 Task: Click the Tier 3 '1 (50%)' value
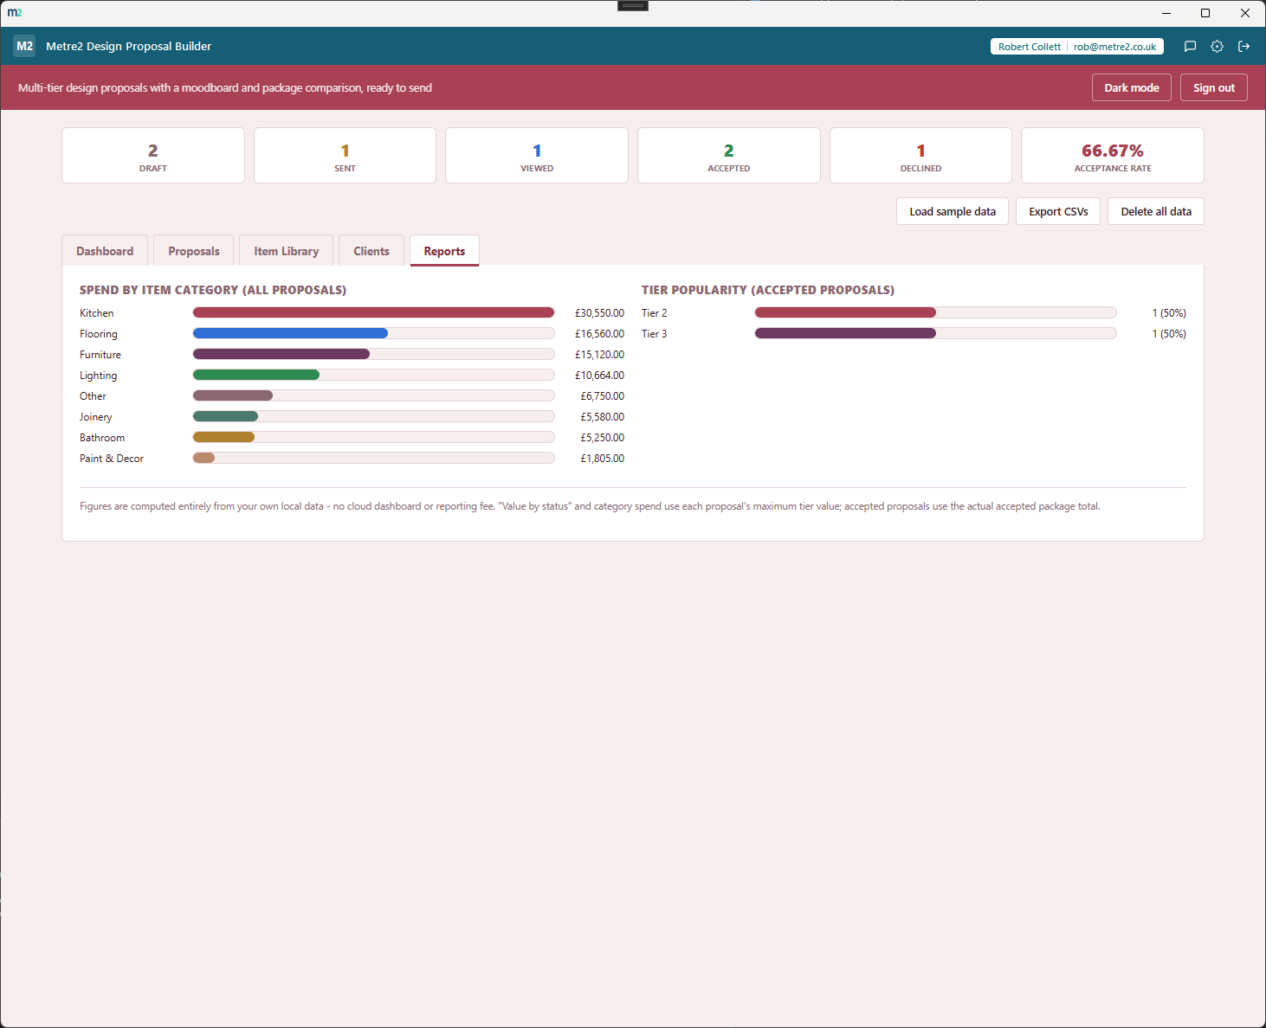[1169, 334]
